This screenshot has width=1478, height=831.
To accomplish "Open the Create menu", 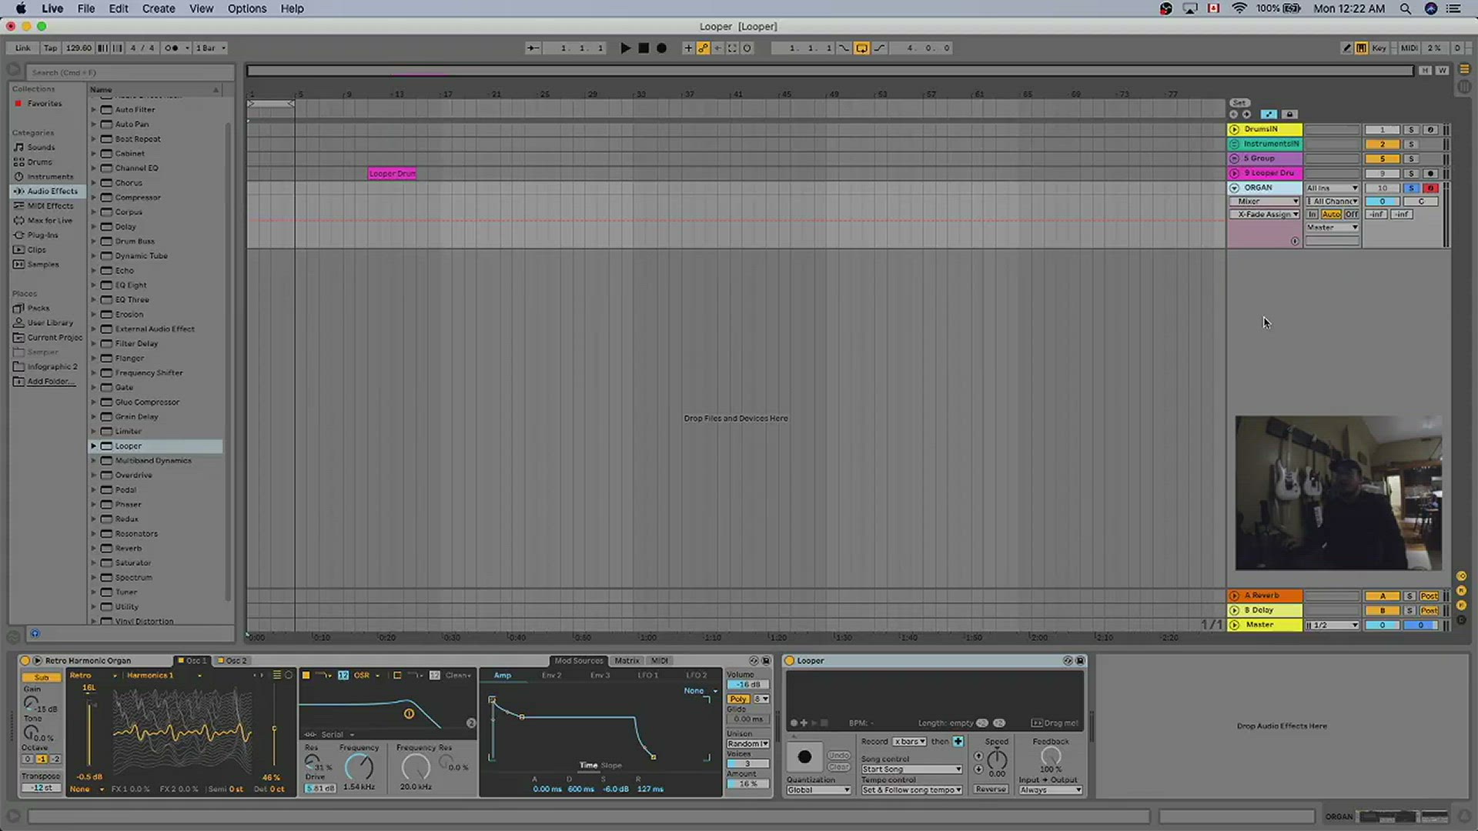I will (x=159, y=8).
